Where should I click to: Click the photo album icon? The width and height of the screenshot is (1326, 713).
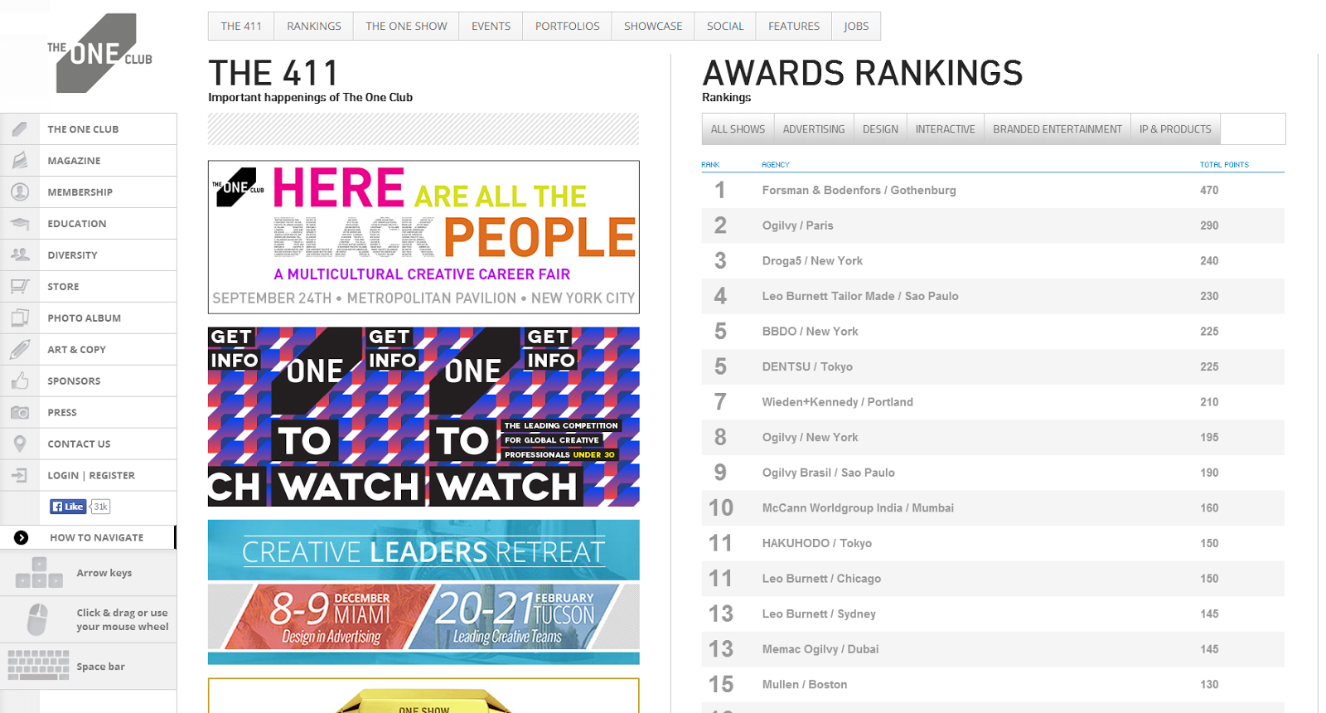[x=20, y=318]
